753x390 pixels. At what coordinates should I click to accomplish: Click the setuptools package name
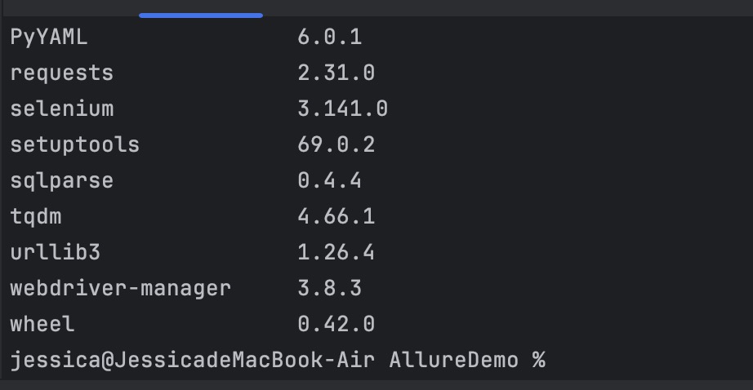click(75, 145)
